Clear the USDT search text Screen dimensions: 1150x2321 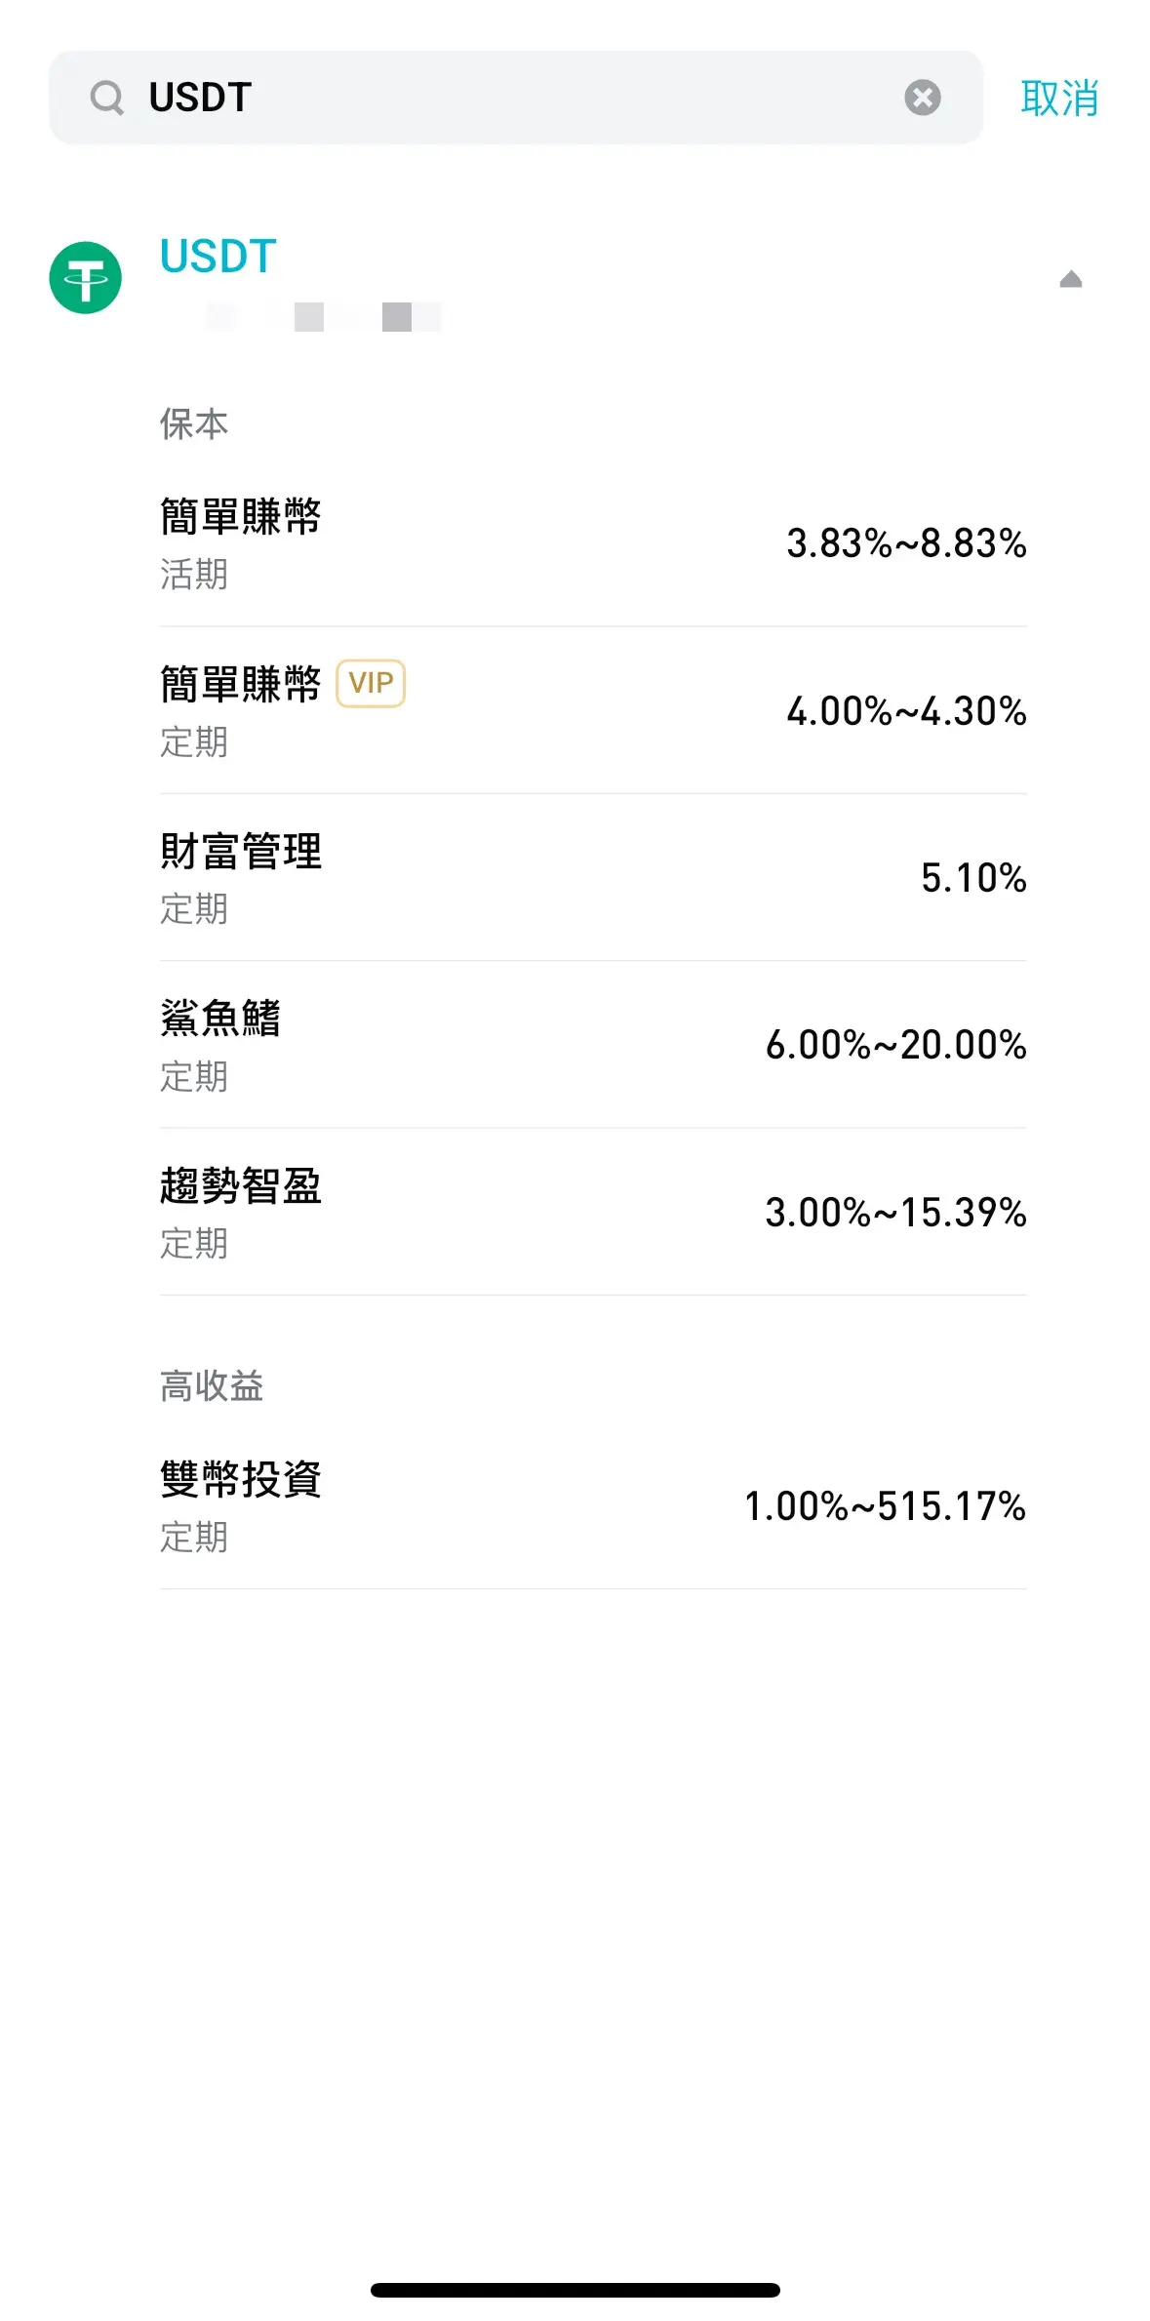coord(922,98)
